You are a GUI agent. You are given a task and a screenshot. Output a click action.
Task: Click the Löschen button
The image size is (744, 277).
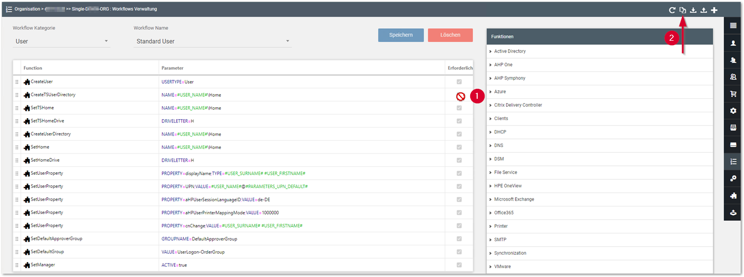[x=450, y=35]
